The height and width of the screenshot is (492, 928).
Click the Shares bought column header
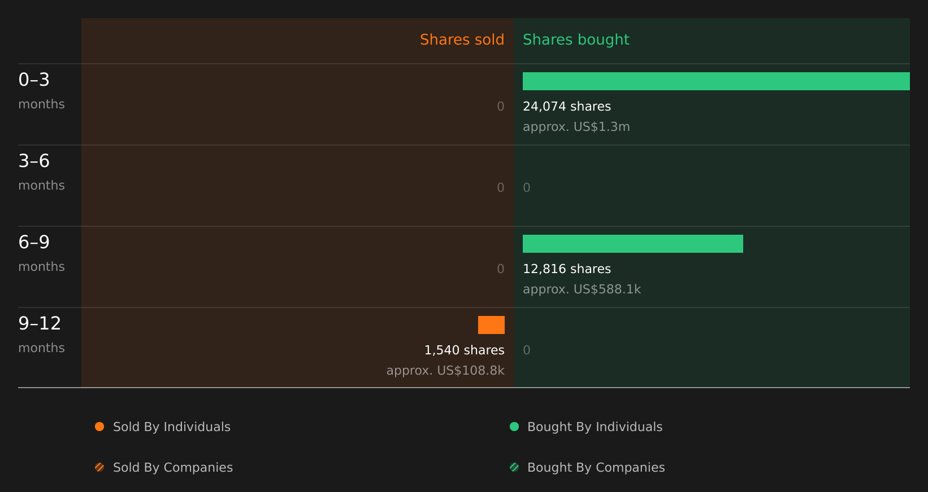point(576,39)
